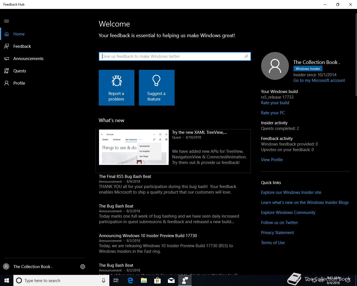Open Windows Insider Blogs link

(305, 202)
